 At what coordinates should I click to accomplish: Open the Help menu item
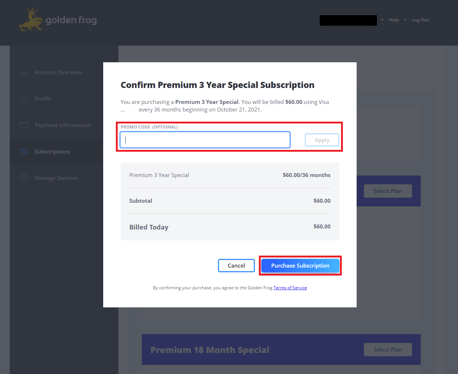click(394, 20)
